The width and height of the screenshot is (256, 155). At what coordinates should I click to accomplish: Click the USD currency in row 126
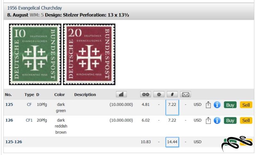pyautogui.click(x=197, y=120)
